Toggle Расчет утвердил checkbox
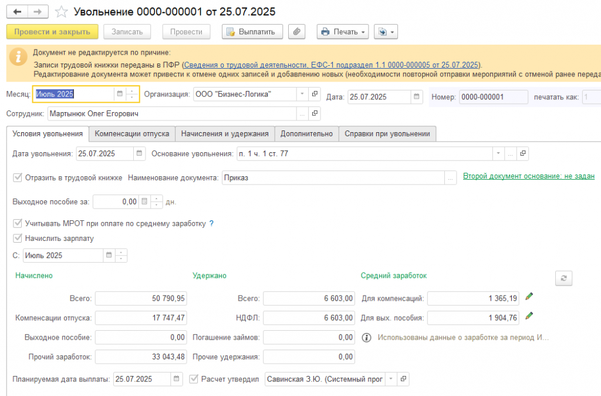Viewport: 601px width, 396px height. point(194,379)
